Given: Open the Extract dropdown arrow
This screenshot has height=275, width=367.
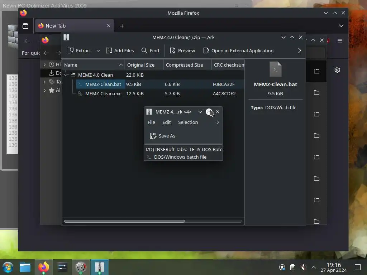Looking at the screenshot, I should [98, 51].
